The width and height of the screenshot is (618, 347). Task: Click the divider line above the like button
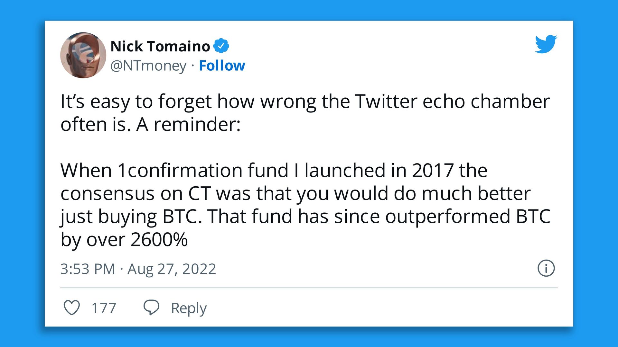coord(309,288)
